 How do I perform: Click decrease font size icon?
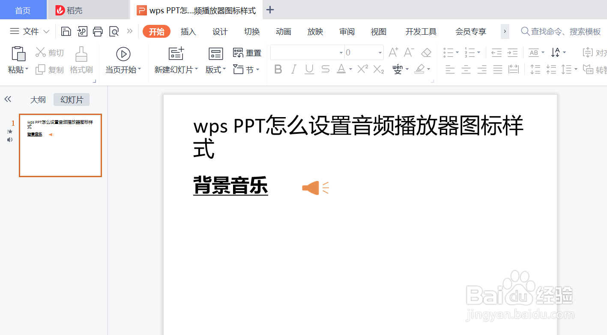(x=409, y=52)
